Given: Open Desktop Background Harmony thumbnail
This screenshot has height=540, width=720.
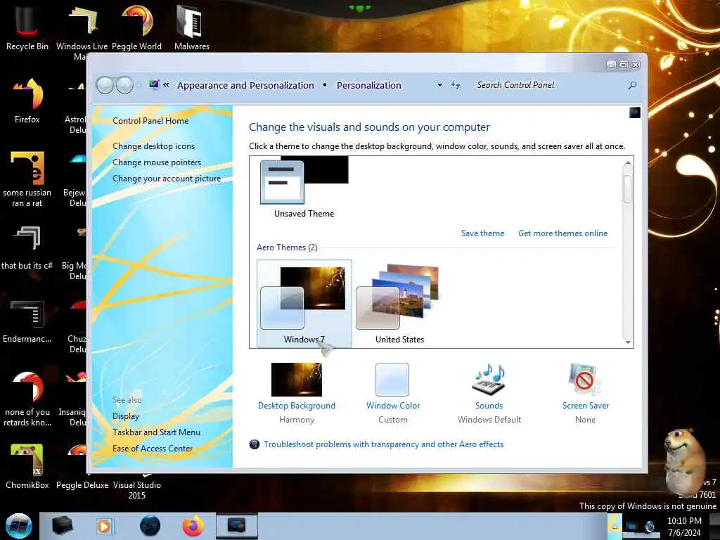Looking at the screenshot, I should click(297, 379).
